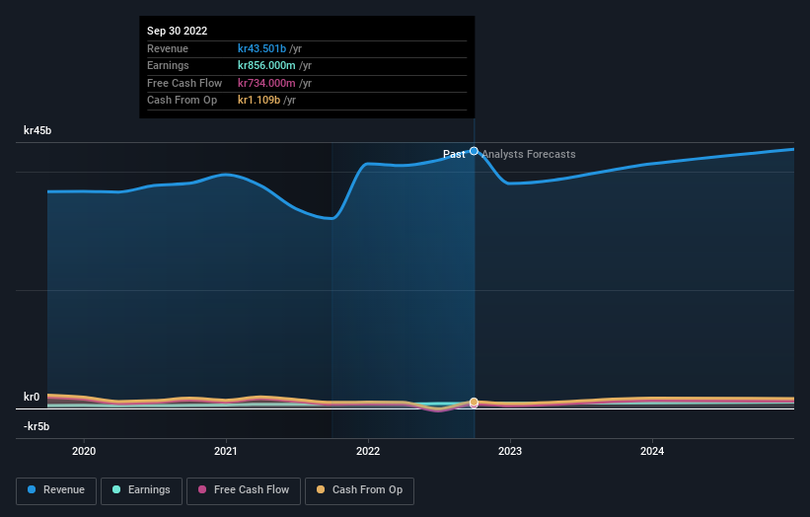Click the -kr5b y-axis label
The height and width of the screenshot is (517, 810).
37,426
